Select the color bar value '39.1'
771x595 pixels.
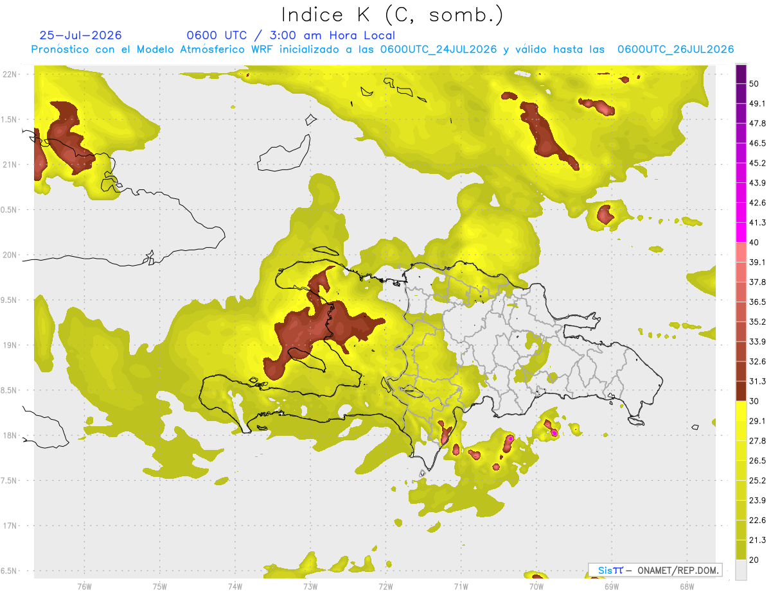click(758, 262)
